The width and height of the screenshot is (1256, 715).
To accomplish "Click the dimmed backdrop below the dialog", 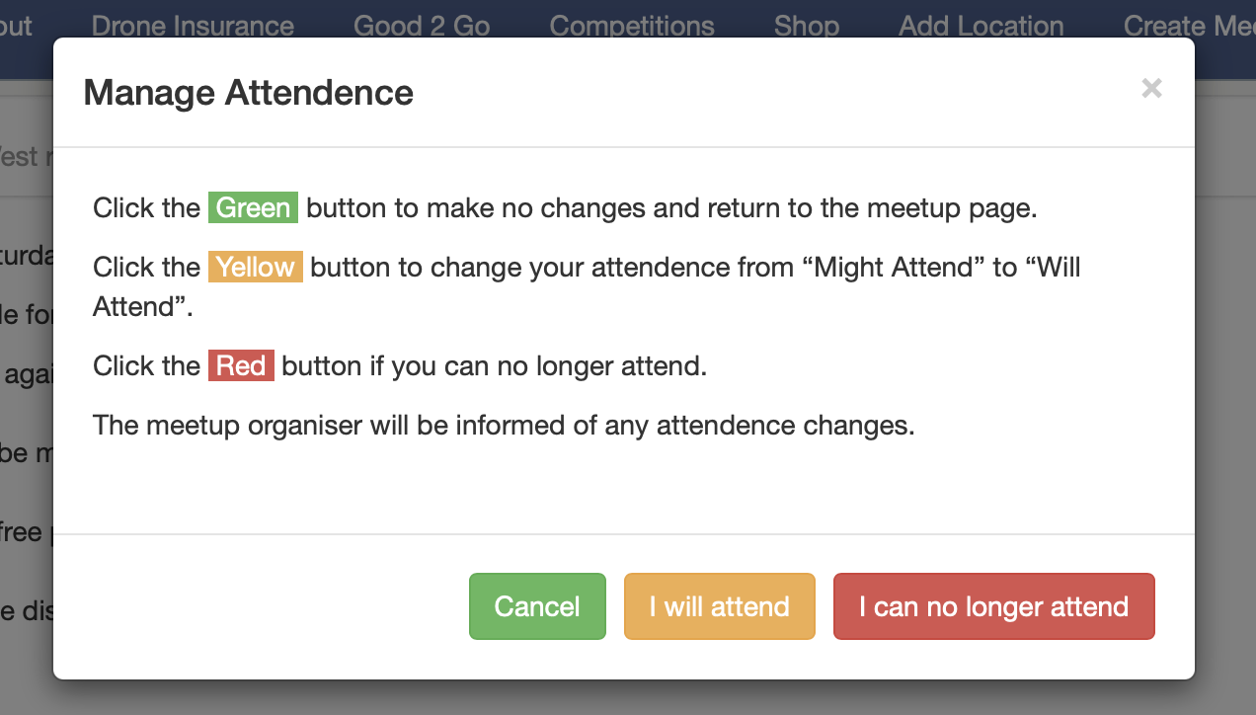I will (x=628, y=697).
